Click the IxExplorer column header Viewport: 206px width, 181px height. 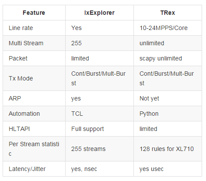pos(100,13)
